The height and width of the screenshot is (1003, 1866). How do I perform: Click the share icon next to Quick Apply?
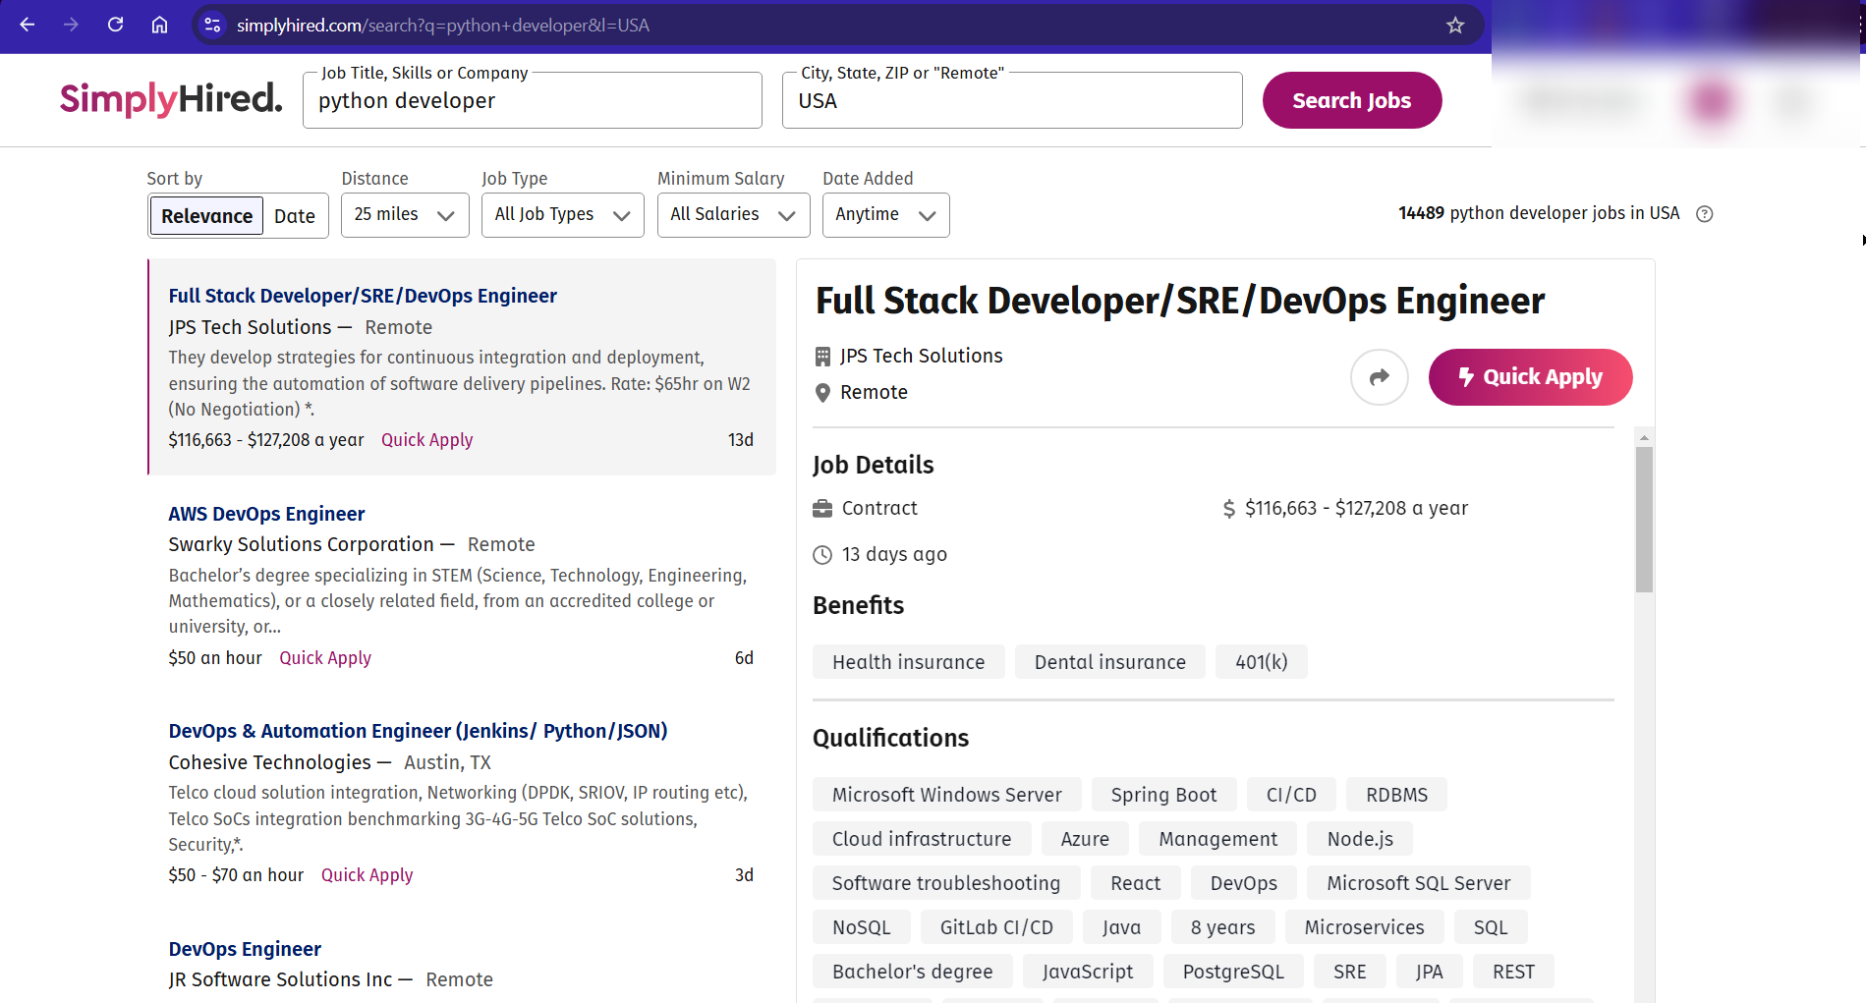point(1379,377)
